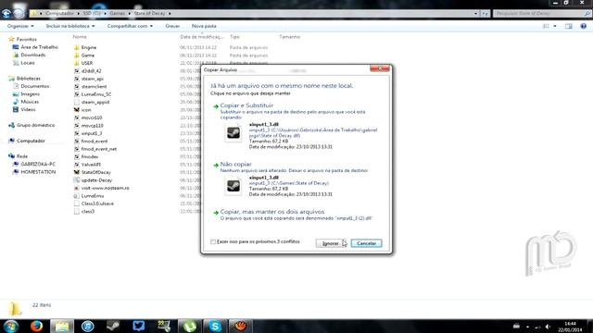Click Games in address breadcrumb

(118, 13)
